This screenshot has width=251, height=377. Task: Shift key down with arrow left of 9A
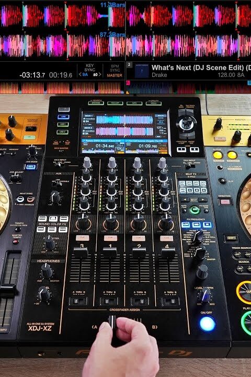click(80, 75)
